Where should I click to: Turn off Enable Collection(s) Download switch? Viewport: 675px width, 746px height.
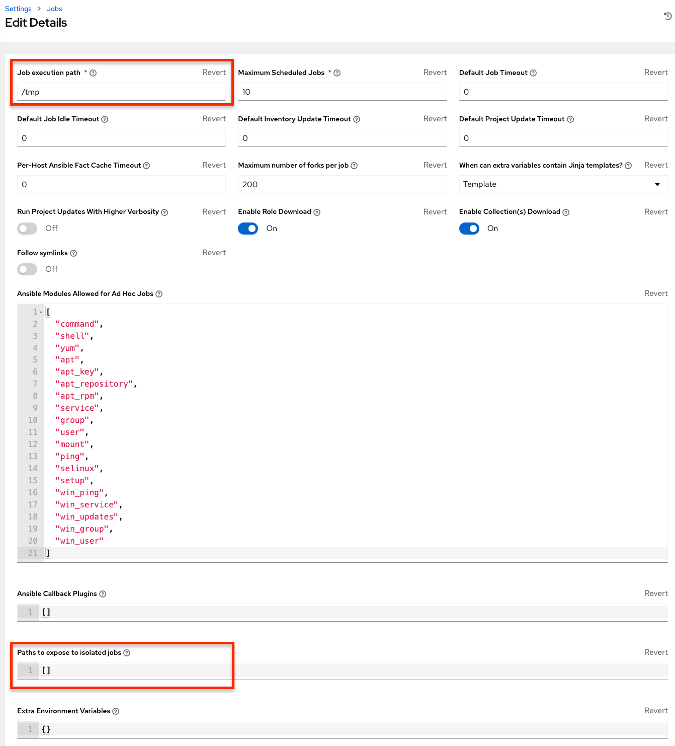pos(469,229)
